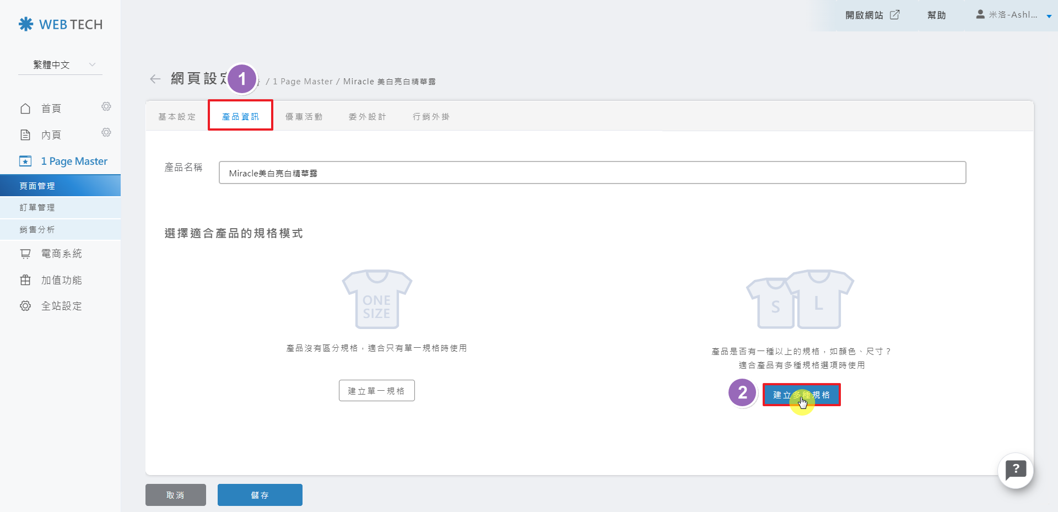1058x512 pixels.
Task: Select the ONE SIZE t-shirt image
Action: pyautogui.click(x=377, y=299)
